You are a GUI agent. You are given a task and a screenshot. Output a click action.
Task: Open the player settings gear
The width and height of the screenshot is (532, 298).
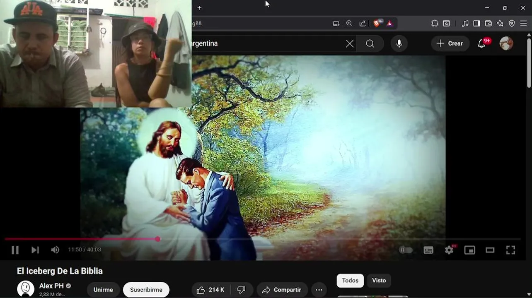(x=449, y=250)
